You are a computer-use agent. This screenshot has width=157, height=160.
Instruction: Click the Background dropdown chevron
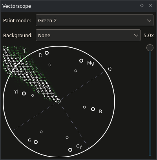(x=136, y=36)
